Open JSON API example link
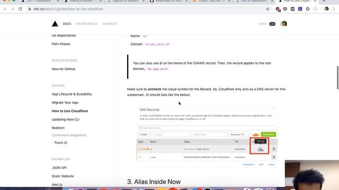Screen dimensions: 339x190 59,168
